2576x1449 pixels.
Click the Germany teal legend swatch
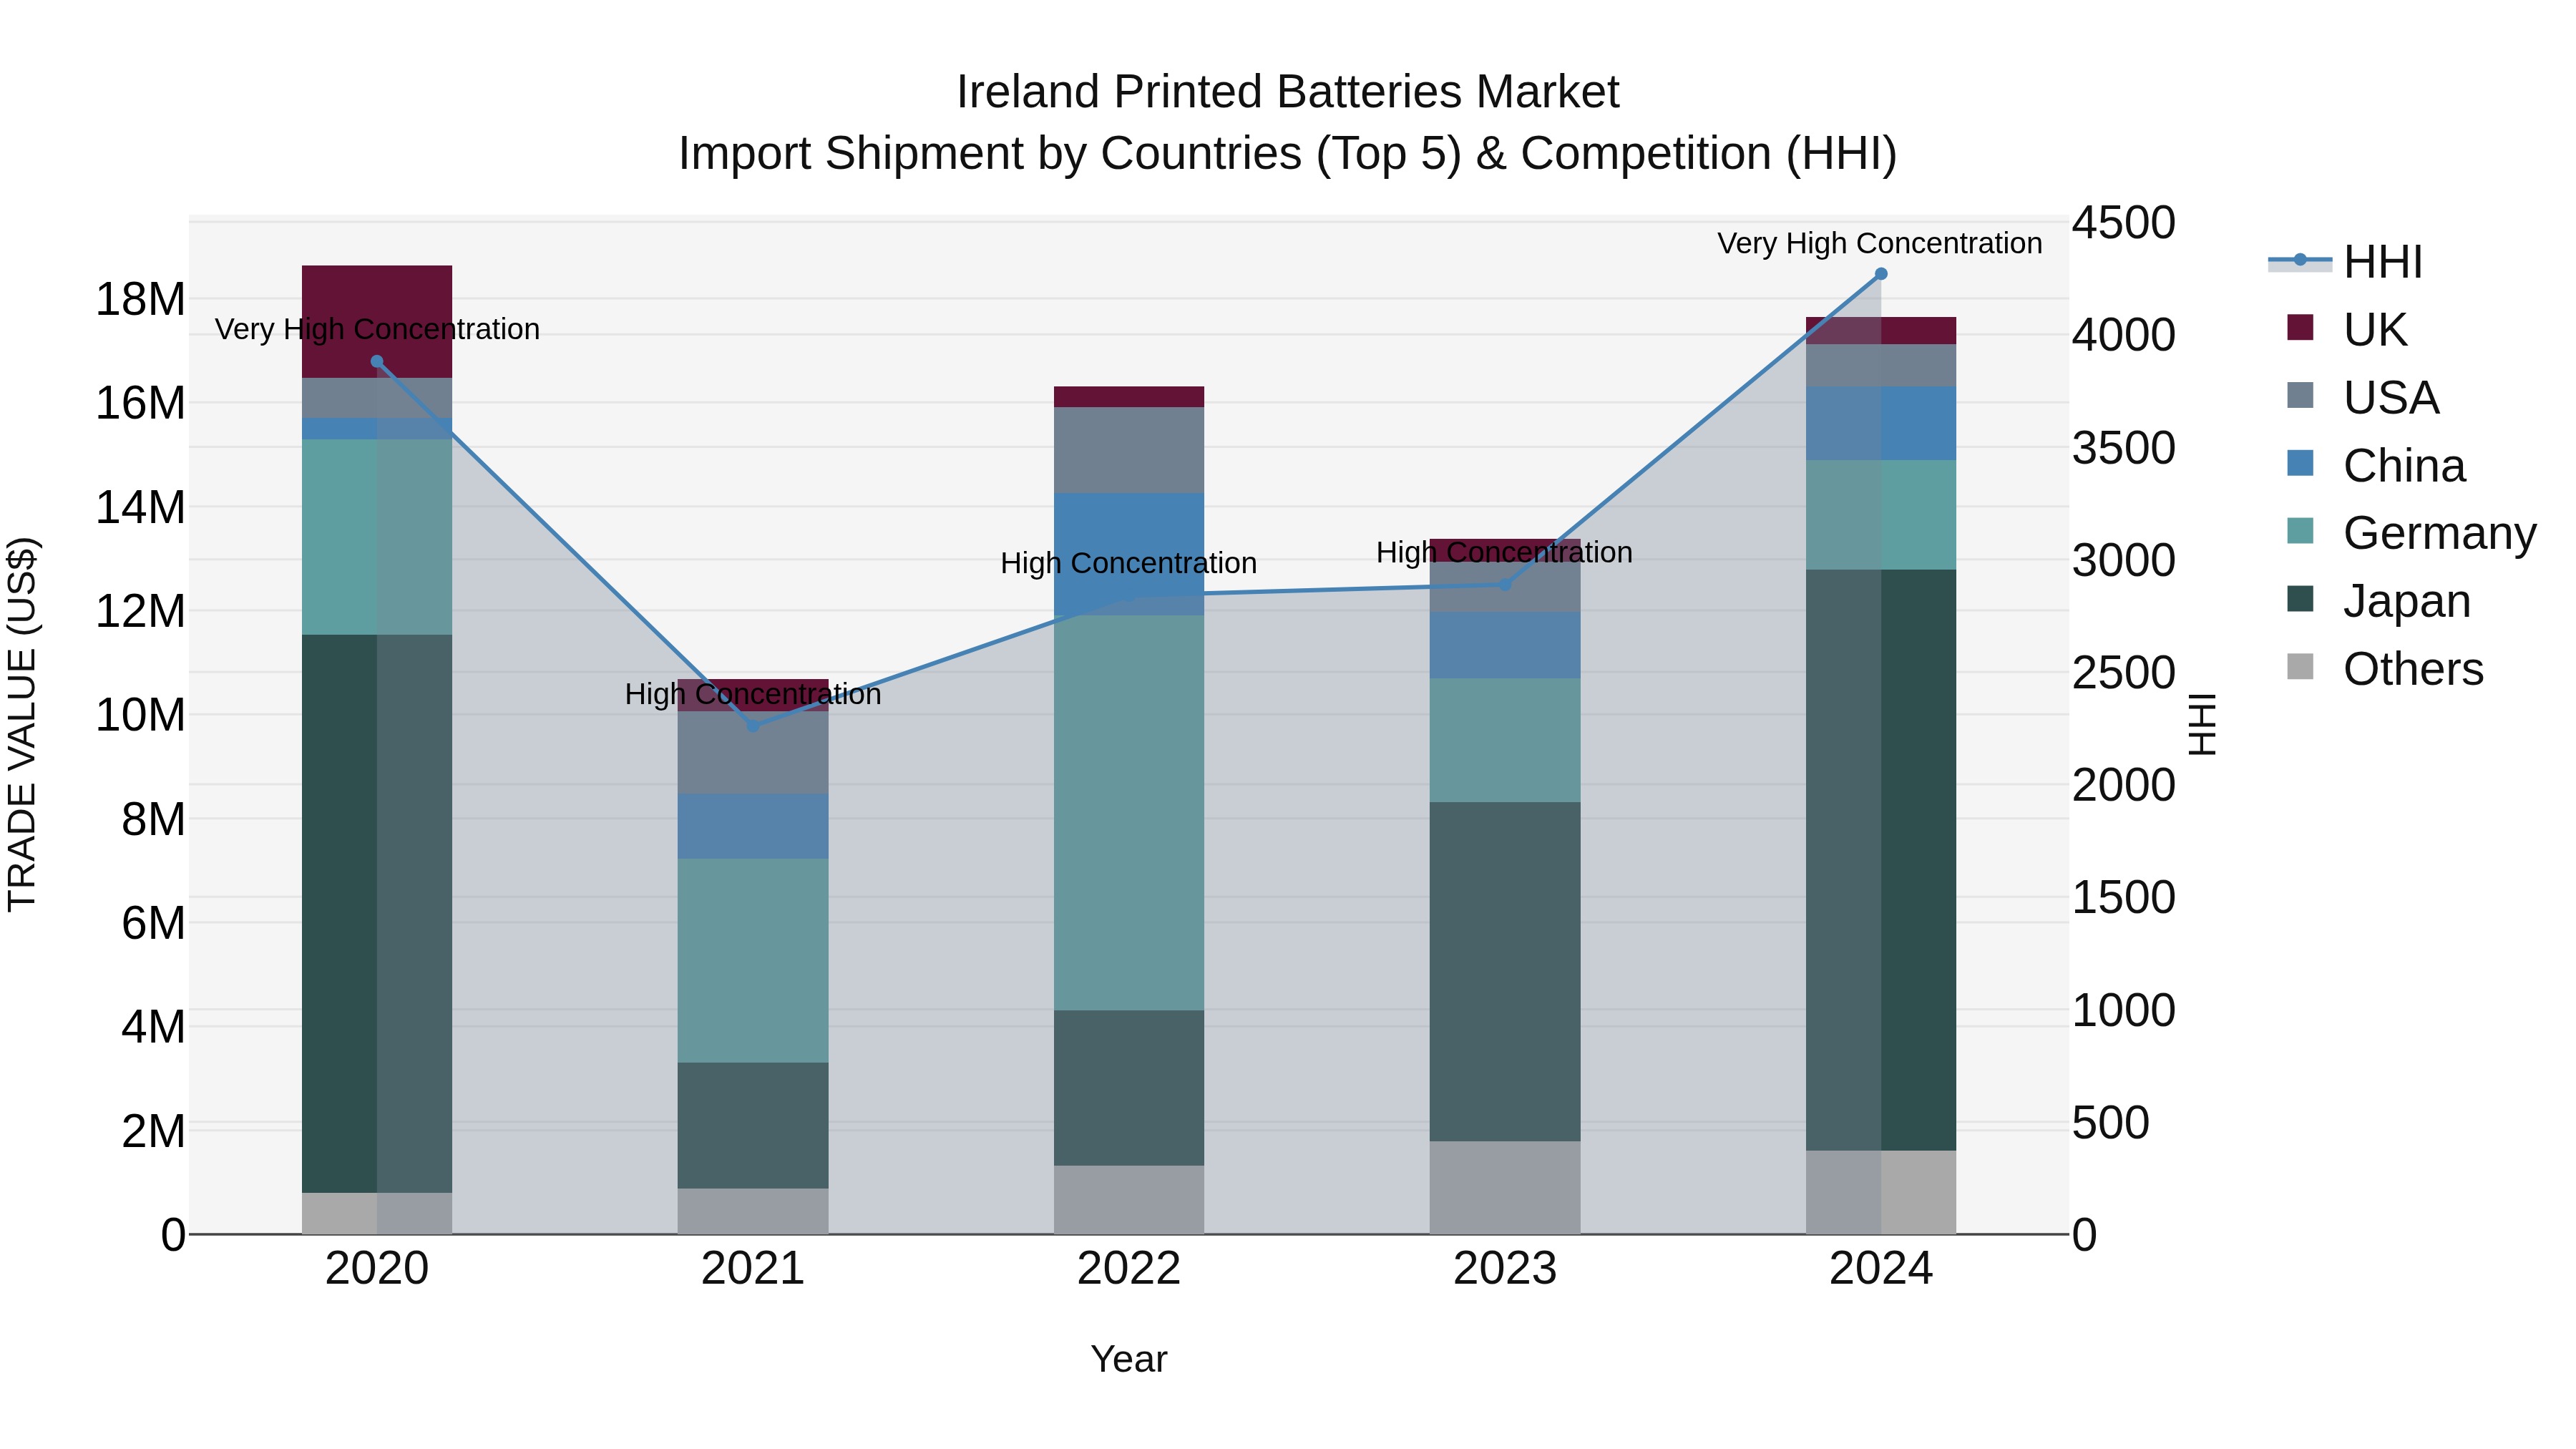coord(2300,531)
